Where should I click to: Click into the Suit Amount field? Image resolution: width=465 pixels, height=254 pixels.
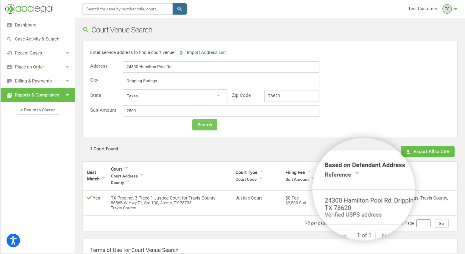(x=221, y=111)
